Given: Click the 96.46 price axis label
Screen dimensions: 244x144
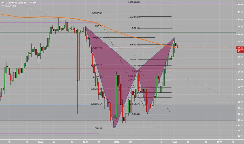Looking at the screenshot, I should click(240, 120).
